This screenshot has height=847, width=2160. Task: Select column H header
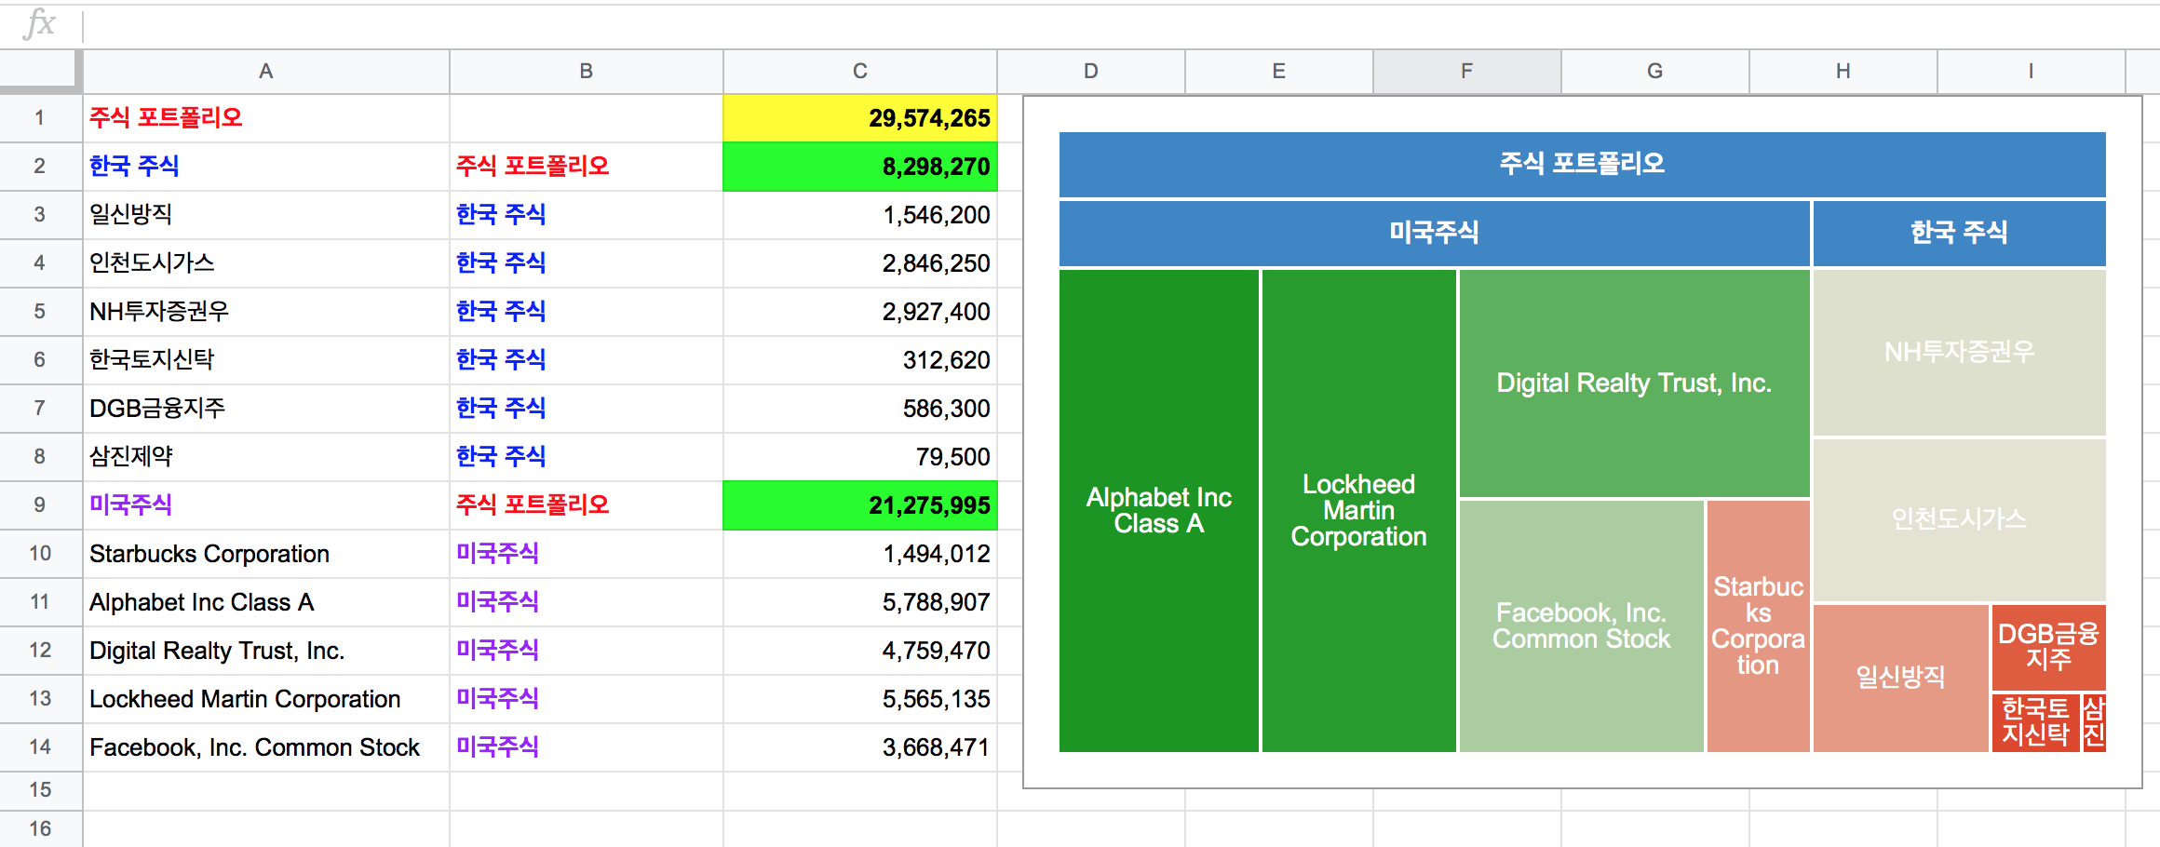[1843, 72]
